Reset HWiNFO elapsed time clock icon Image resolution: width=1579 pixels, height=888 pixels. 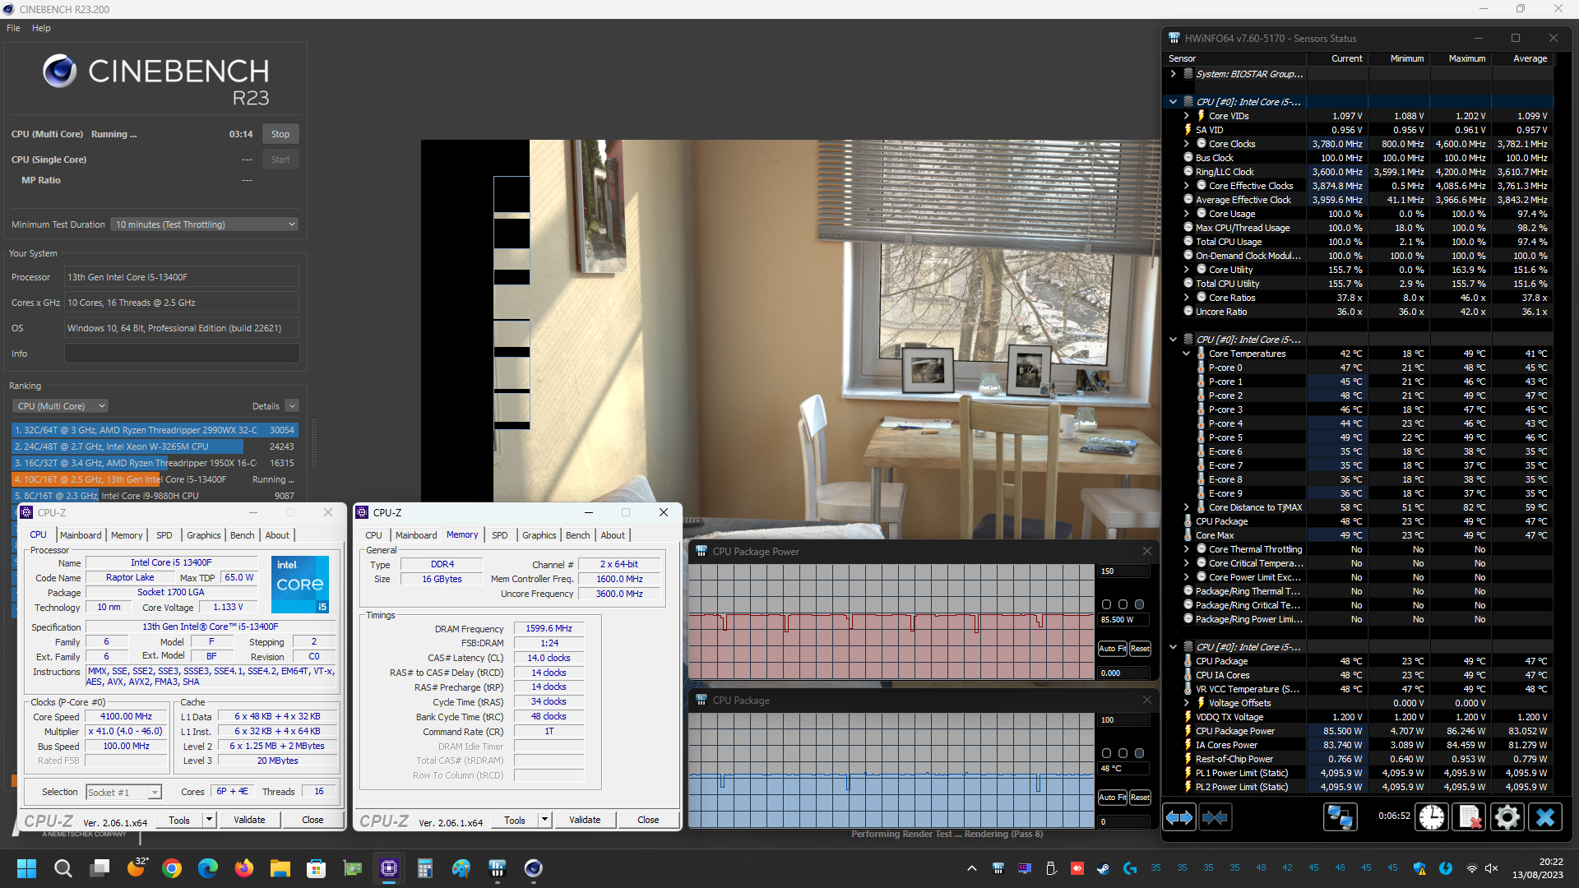pyautogui.click(x=1432, y=817)
